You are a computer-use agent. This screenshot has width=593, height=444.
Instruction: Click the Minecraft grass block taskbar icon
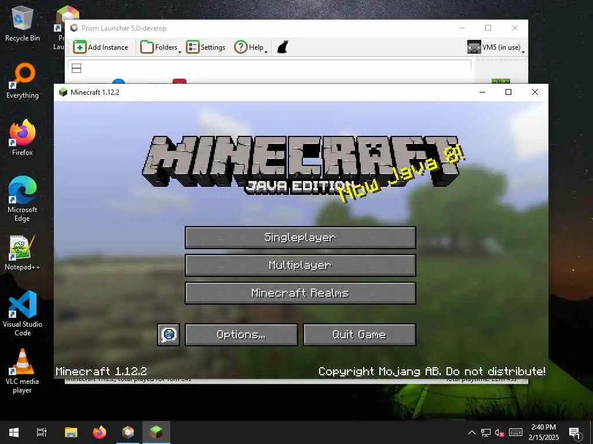coord(156,432)
